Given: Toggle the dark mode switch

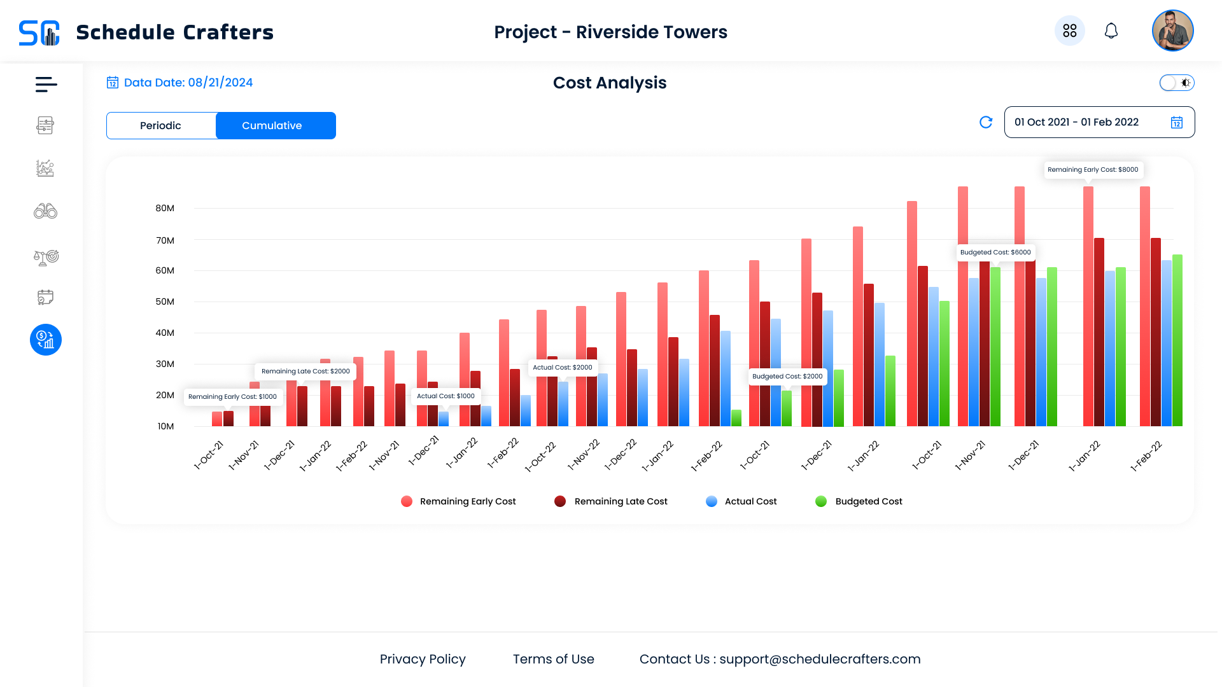Looking at the screenshot, I should tap(1177, 83).
